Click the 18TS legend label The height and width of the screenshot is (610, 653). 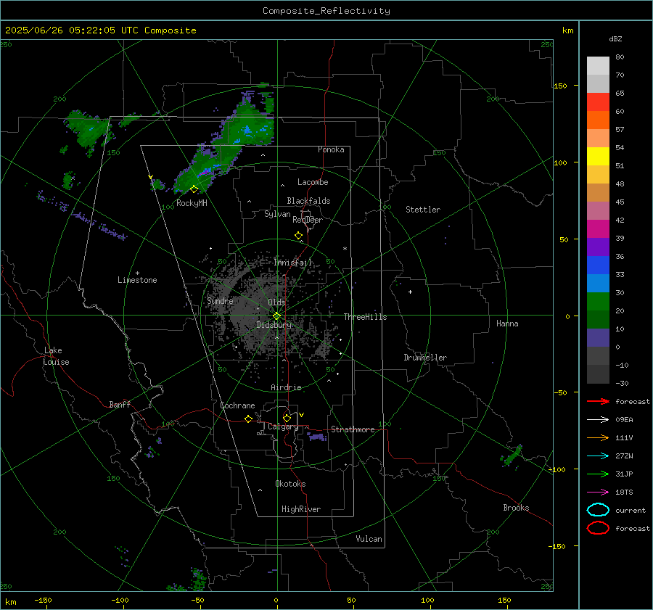click(x=624, y=492)
